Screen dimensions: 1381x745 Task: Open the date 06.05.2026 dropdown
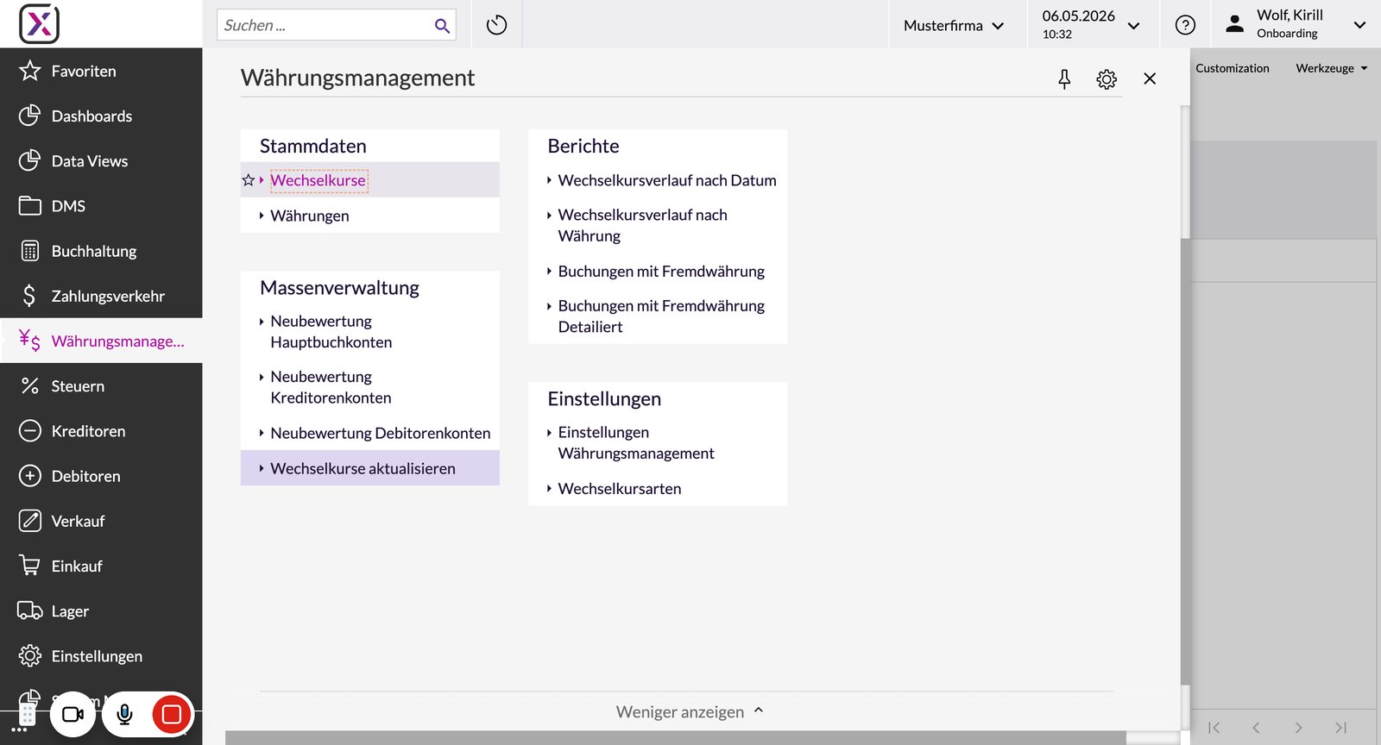click(1091, 24)
